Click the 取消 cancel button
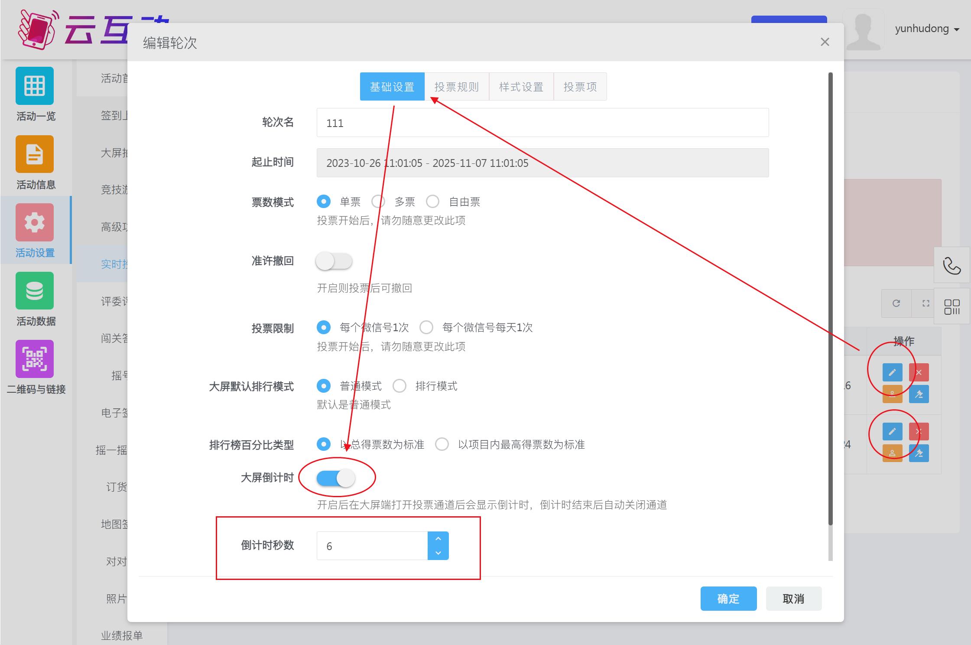Image resolution: width=971 pixels, height=645 pixels. point(793,599)
